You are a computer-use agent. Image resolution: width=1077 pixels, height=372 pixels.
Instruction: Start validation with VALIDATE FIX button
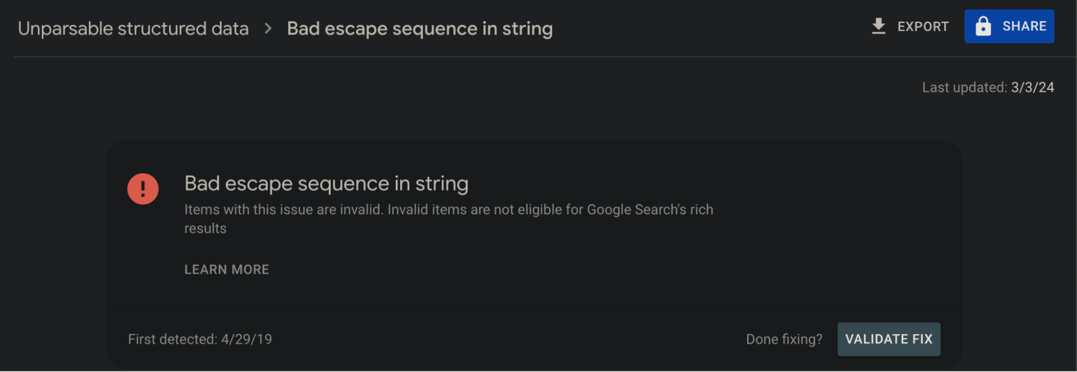(x=888, y=339)
